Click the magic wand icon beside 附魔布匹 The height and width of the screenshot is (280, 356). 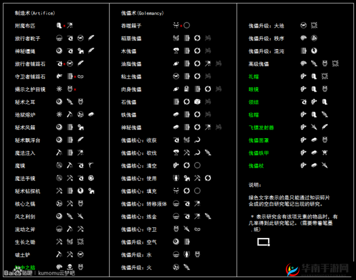[70, 25]
